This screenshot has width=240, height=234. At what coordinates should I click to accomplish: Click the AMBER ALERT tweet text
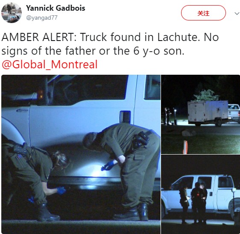point(110,44)
